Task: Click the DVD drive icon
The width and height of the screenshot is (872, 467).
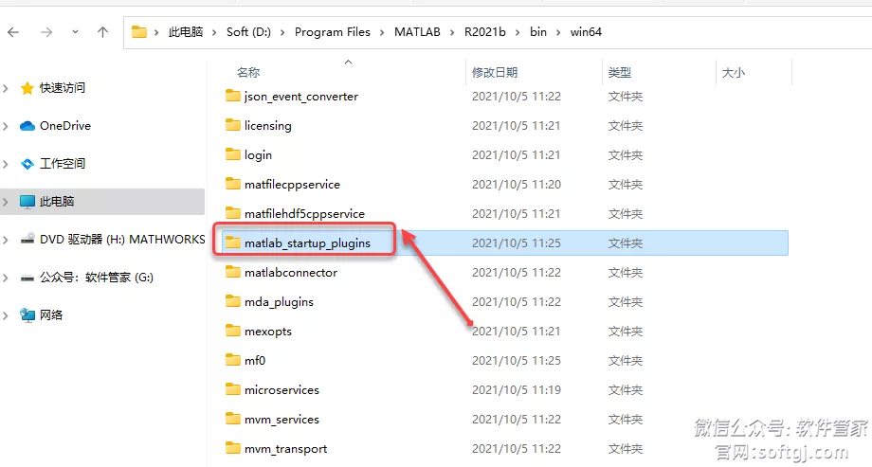Action: click(27, 240)
